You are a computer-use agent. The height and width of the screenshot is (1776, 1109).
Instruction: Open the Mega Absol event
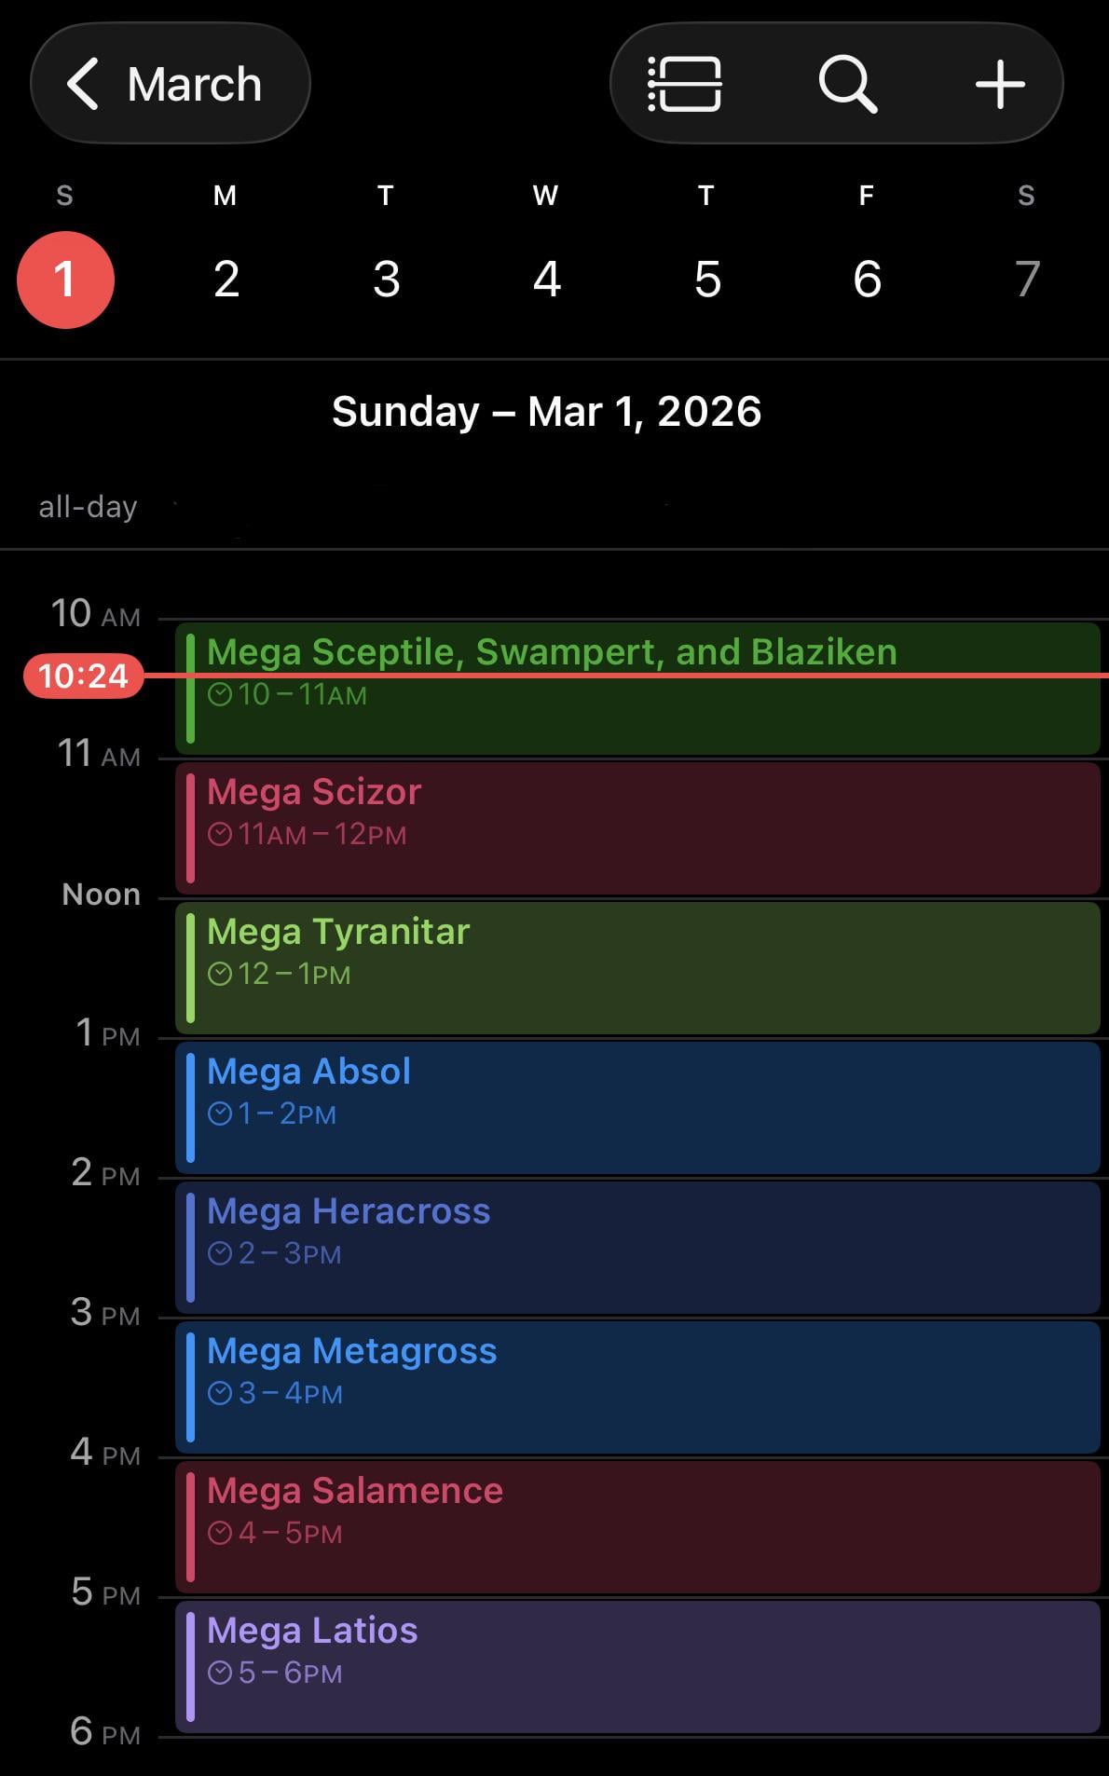[x=637, y=1108]
